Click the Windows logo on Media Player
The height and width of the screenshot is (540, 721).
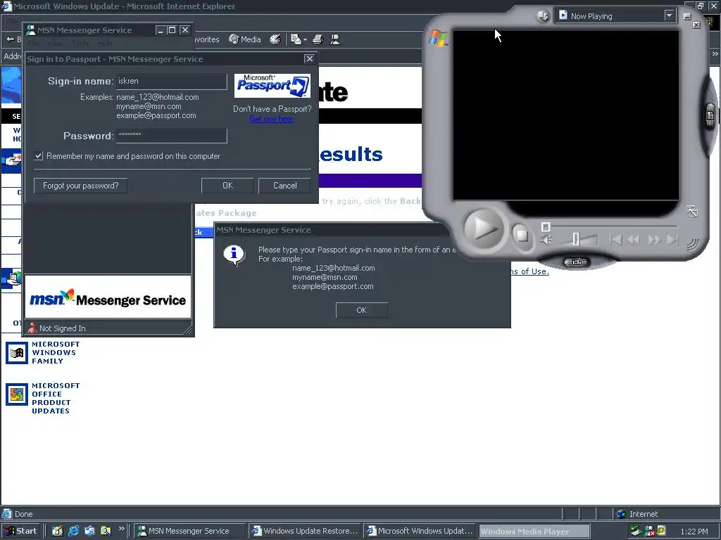coord(438,38)
